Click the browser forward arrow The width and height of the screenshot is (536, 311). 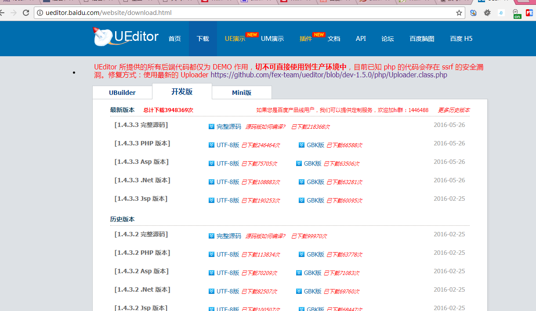click(x=13, y=13)
